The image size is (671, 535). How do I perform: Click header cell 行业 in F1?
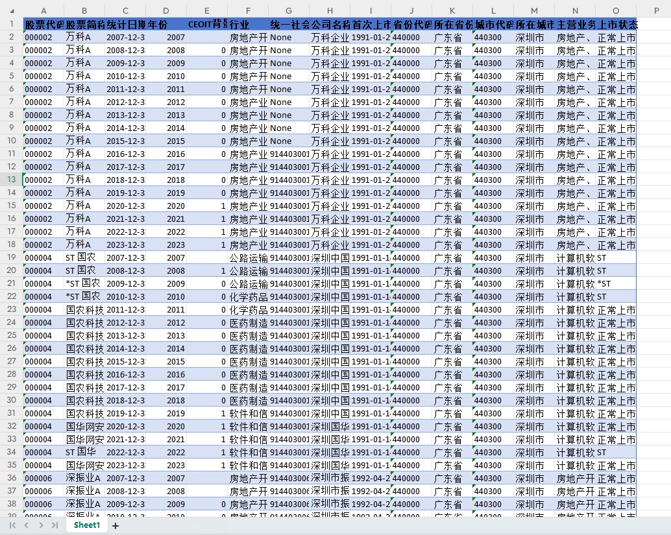248,25
